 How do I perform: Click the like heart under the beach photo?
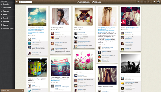[x=122, y=75]
